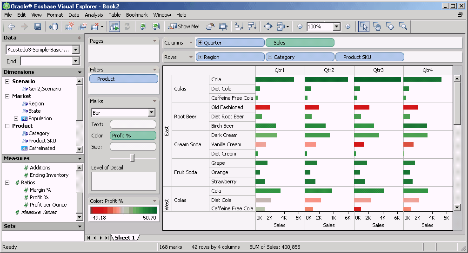The height and width of the screenshot is (253, 468).
Task: Click the Product SKU row pill
Action: click(x=370, y=57)
